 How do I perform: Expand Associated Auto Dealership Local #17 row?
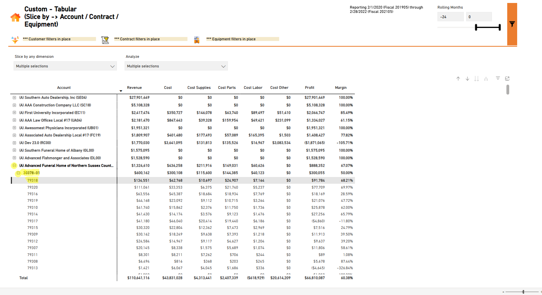coord(14,135)
